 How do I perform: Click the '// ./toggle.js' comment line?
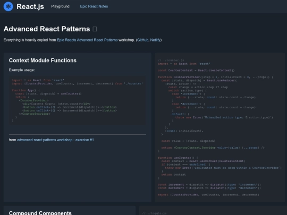tap(154, 213)
